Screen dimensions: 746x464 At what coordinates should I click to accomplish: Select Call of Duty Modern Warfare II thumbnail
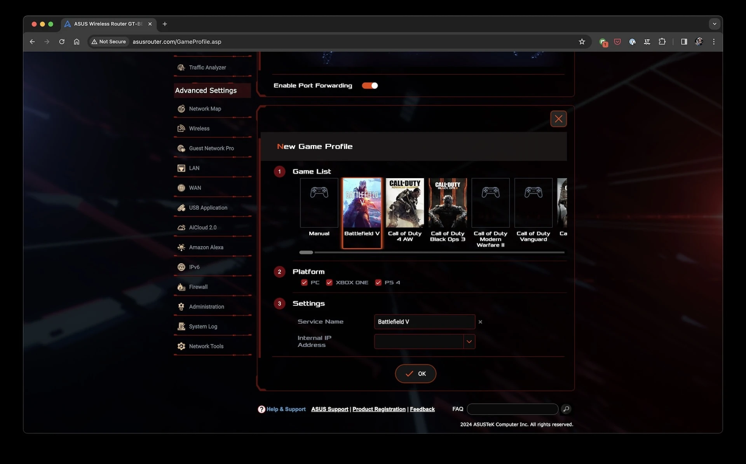tap(490, 203)
